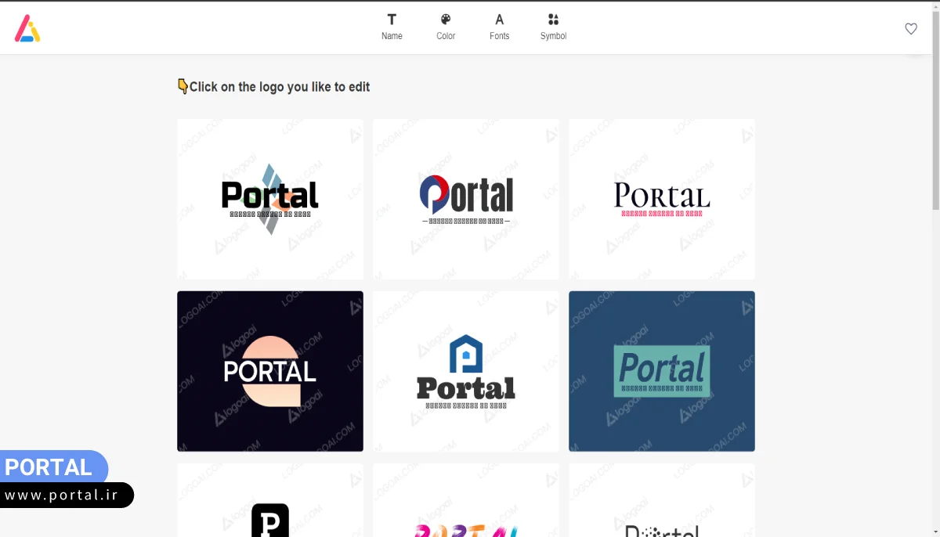The image size is (940, 537).
Task: Choose the serif Portal logo with pink tagline
Action: (x=662, y=199)
